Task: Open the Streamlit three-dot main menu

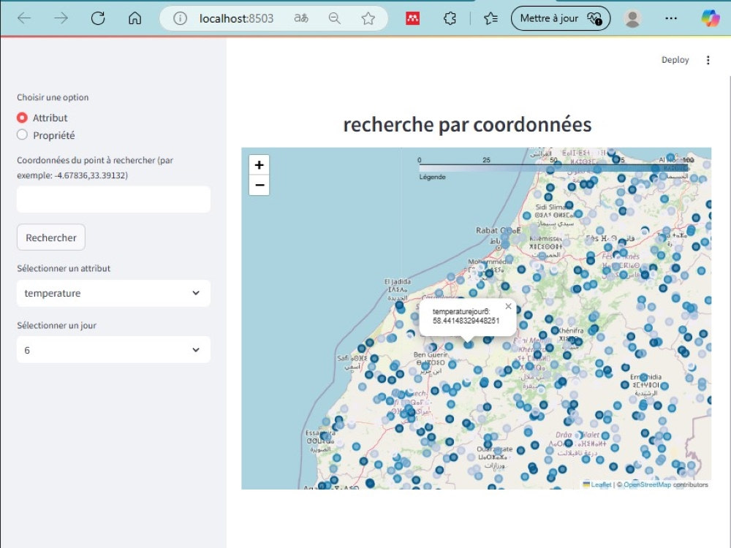Action: point(708,60)
